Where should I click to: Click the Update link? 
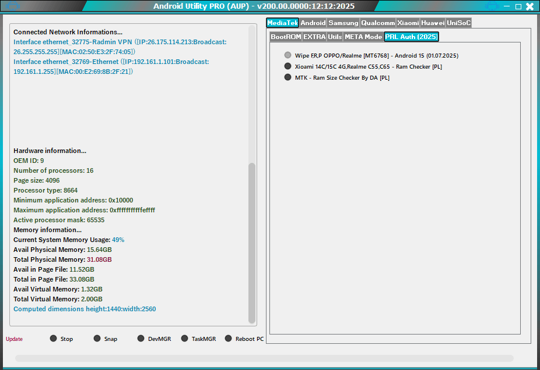click(13, 339)
